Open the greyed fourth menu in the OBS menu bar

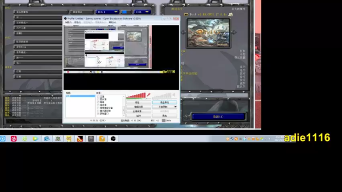pyautogui.click(x=101, y=23)
